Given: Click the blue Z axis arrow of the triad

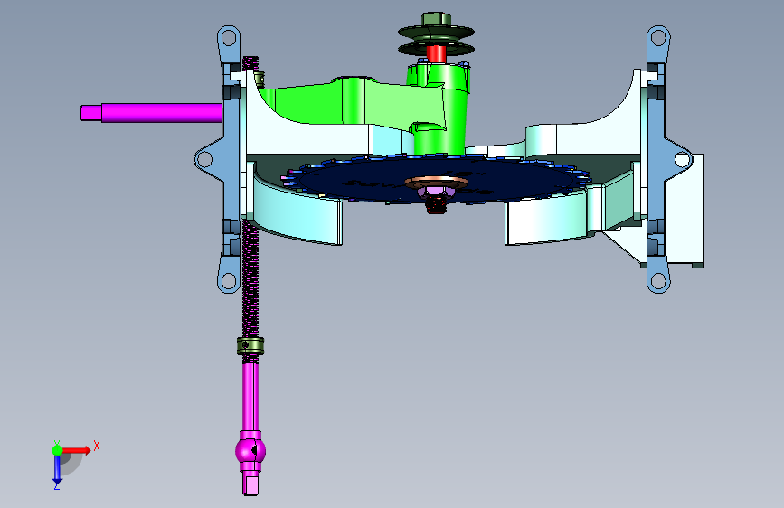Looking at the screenshot, I should [x=57, y=469].
